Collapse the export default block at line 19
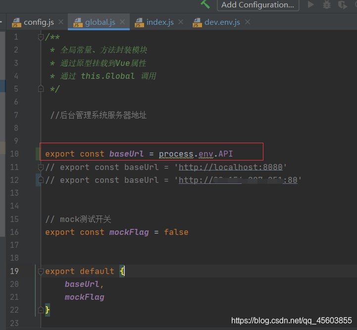Screen dimensions: 357x330 40,272
